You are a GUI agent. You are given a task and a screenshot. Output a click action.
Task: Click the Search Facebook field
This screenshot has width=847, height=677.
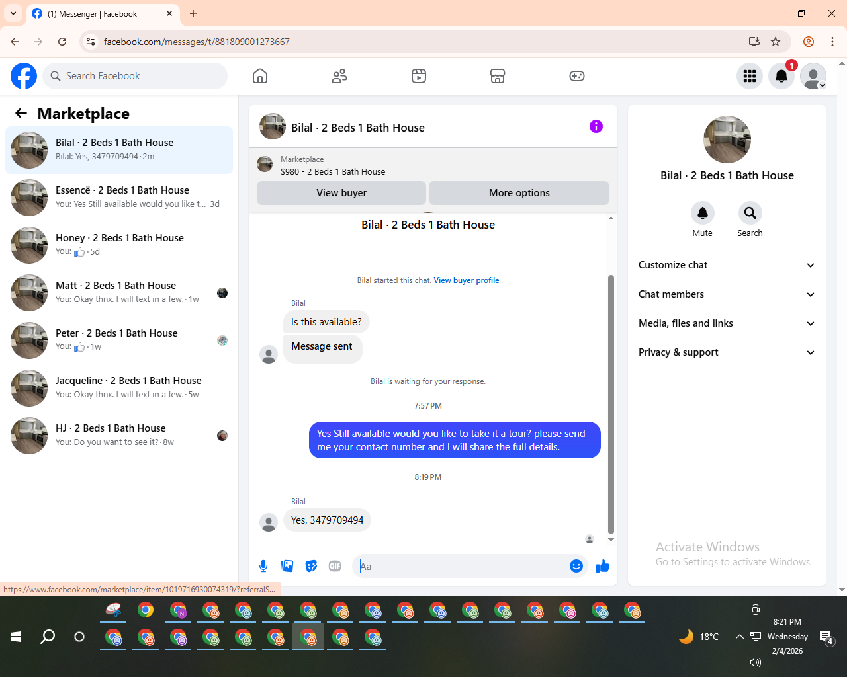click(x=135, y=76)
